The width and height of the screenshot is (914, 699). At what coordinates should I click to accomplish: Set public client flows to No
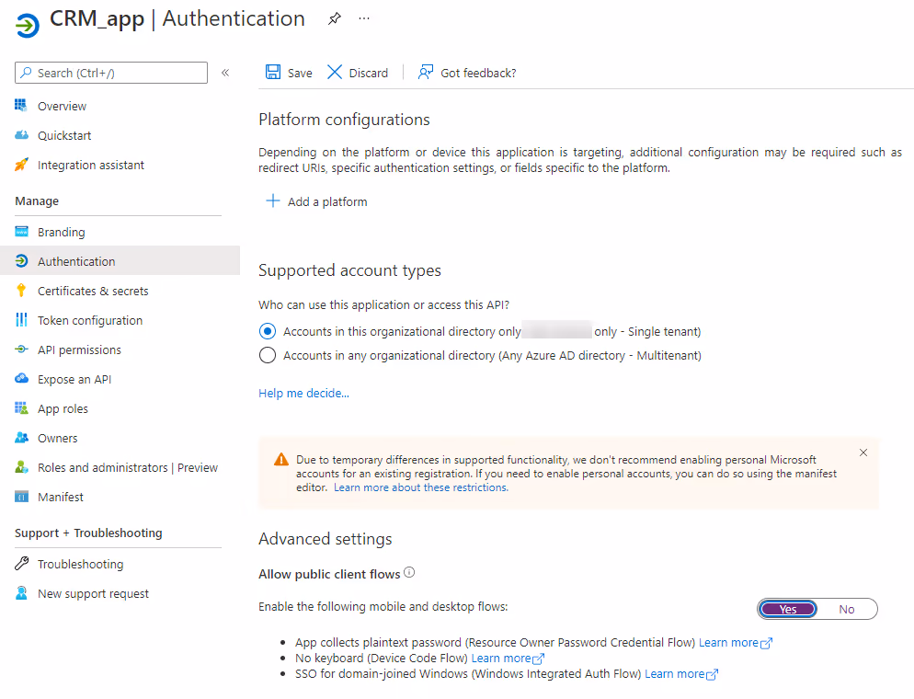846,609
